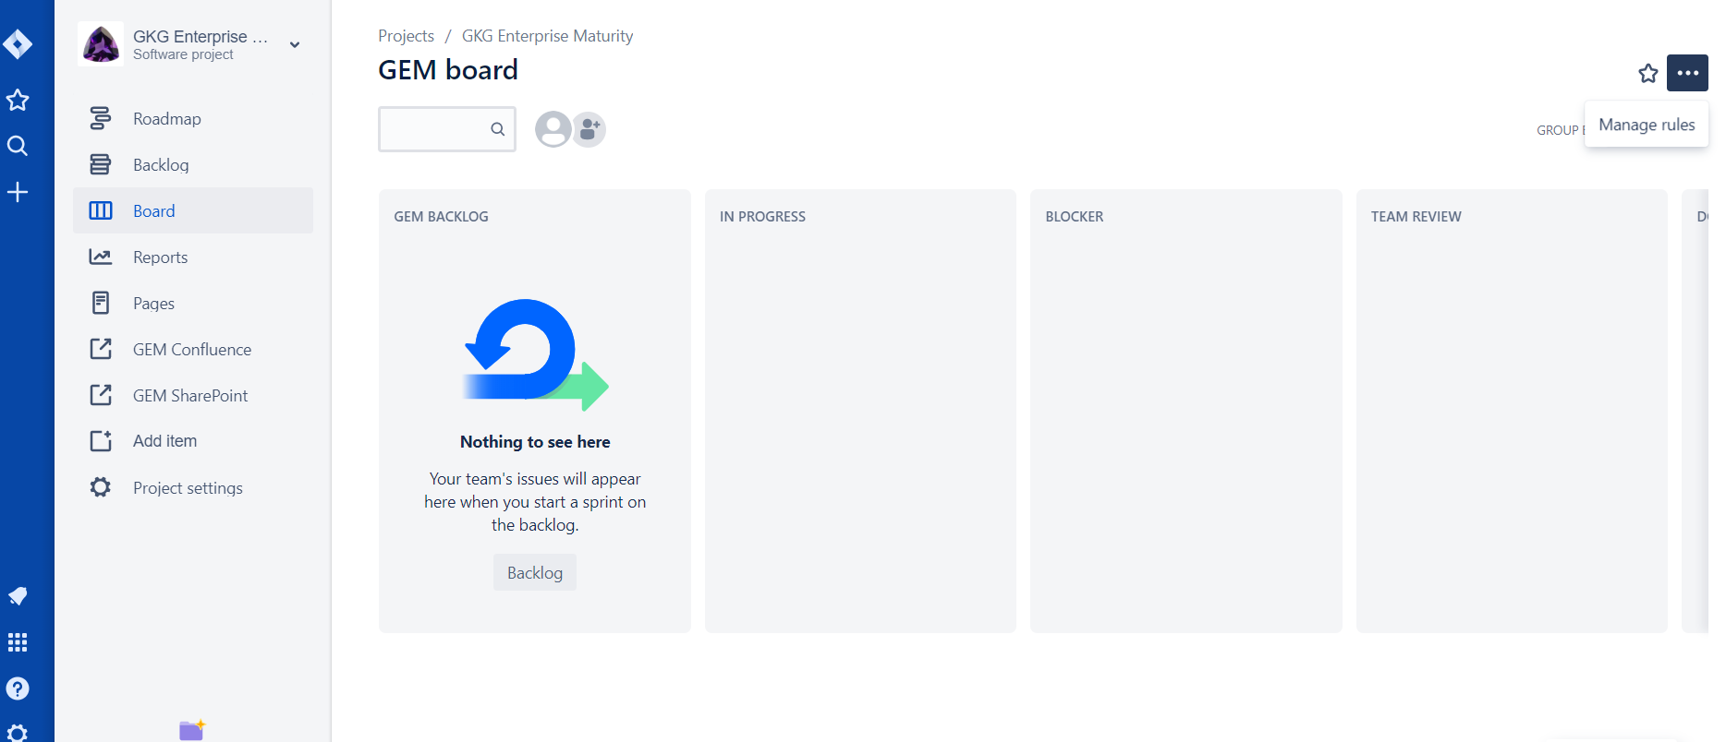
Task: Click the GEM BACKLOG column header
Action: tap(442, 216)
